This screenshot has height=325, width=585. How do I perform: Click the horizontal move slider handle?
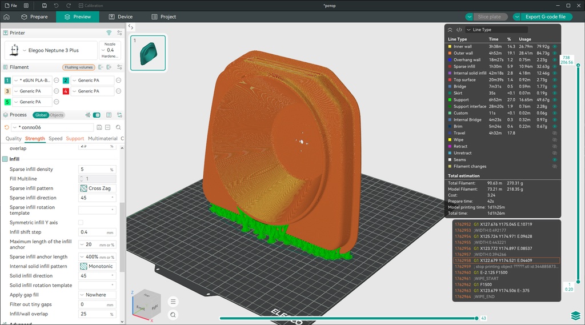pos(476,318)
